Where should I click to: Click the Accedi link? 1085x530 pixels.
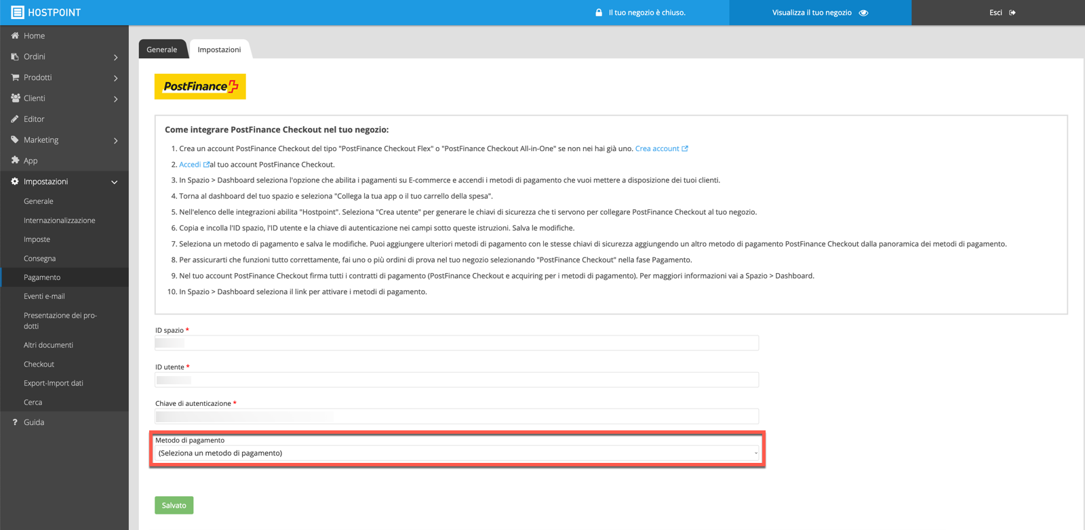(x=190, y=164)
